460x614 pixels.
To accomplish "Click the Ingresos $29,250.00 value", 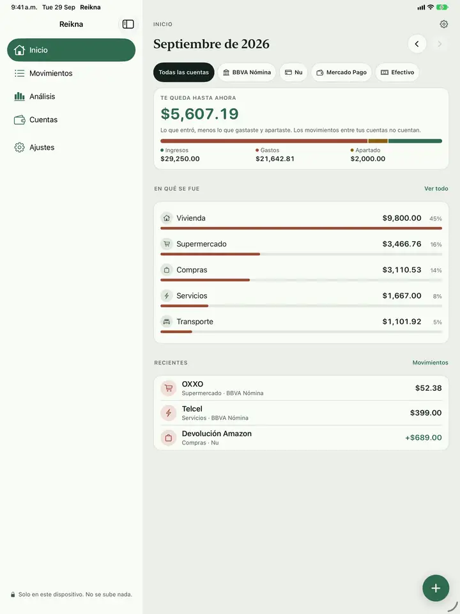I will [180, 159].
